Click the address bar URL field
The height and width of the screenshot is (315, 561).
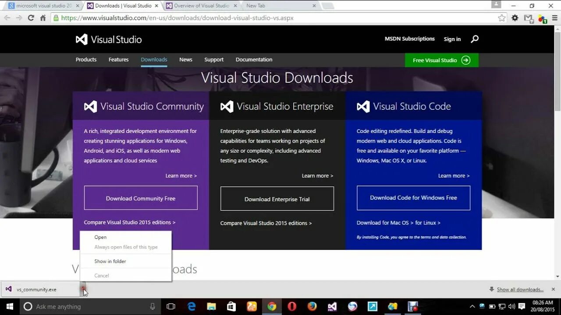[x=279, y=18]
